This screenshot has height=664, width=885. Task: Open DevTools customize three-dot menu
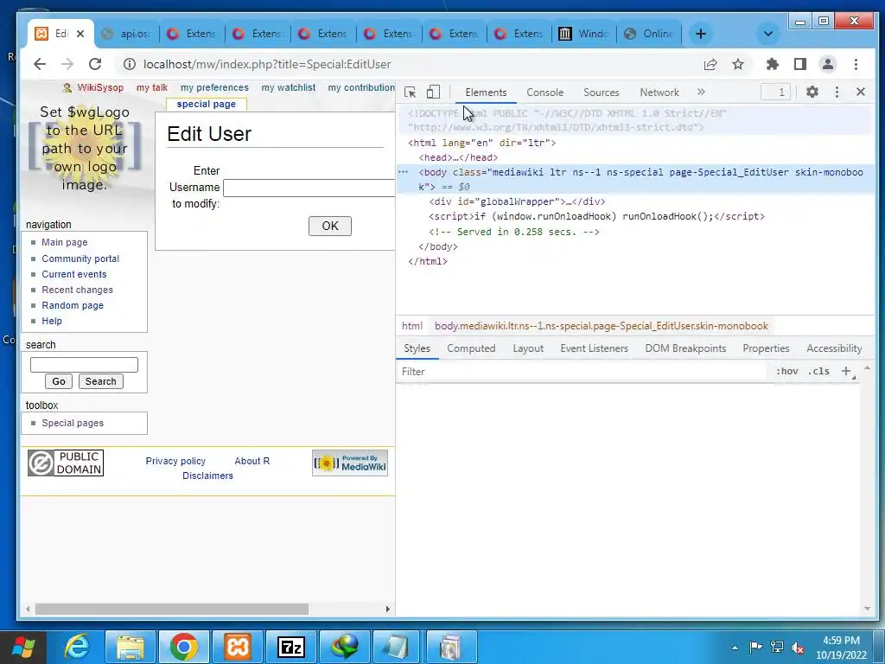click(837, 92)
